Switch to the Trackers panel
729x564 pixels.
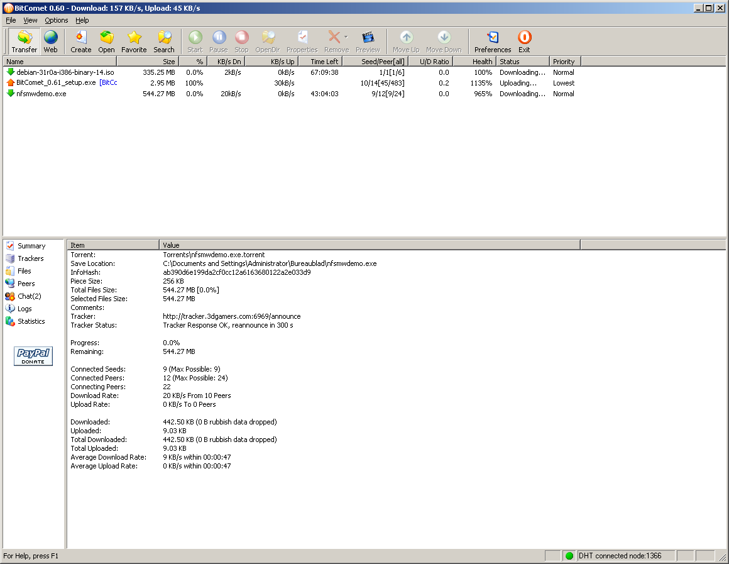pyautogui.click(x=25, y=258)
